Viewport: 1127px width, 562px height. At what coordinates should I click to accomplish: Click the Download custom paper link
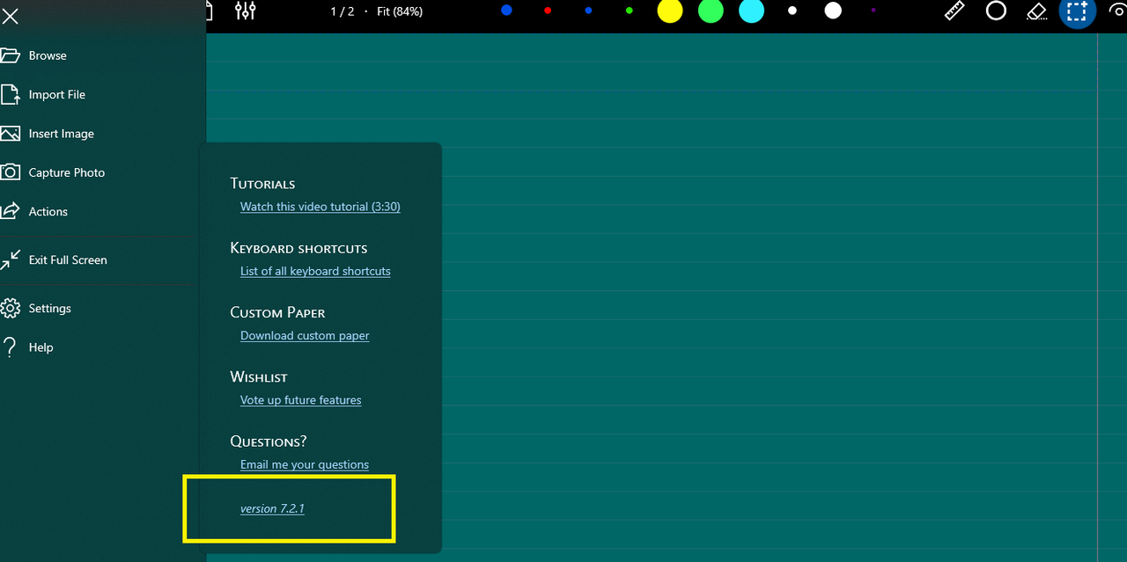305,335
